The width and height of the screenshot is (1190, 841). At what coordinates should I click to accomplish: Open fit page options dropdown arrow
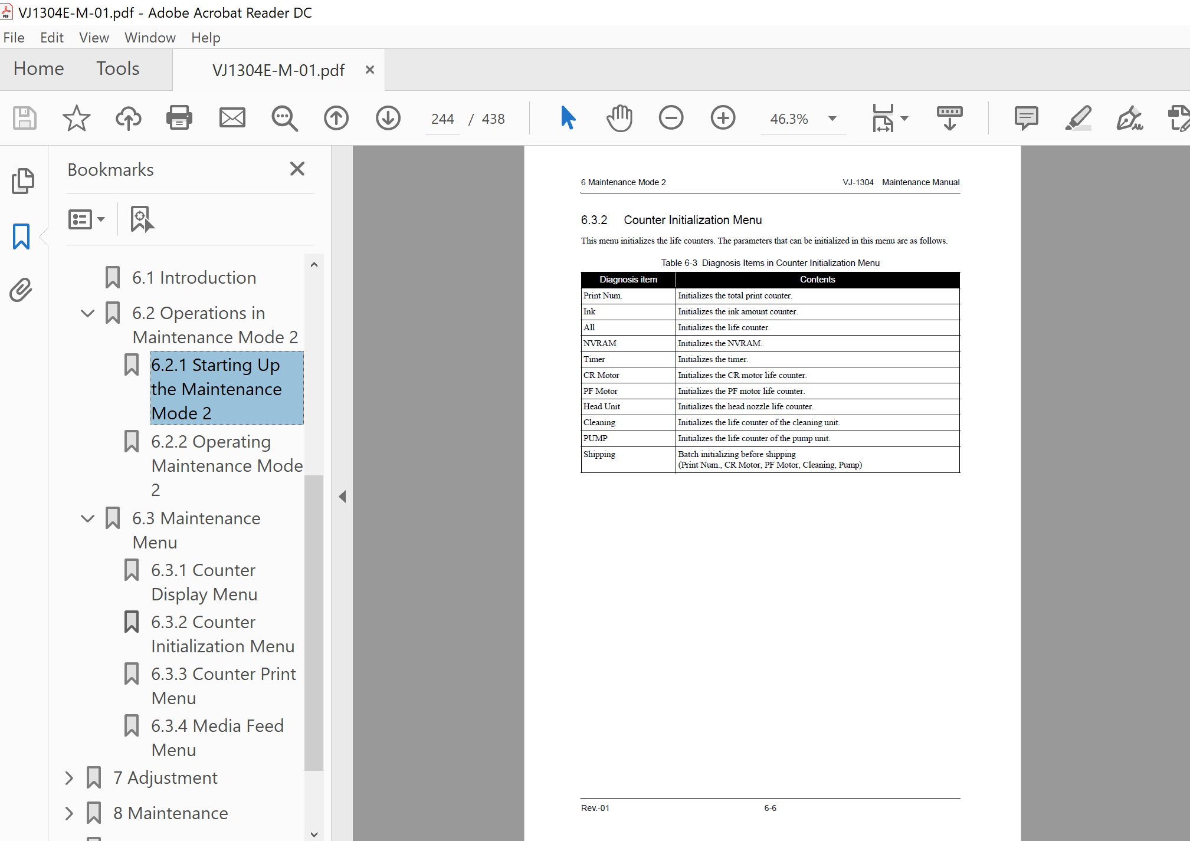pyautogui.click(x=904, y=119)
